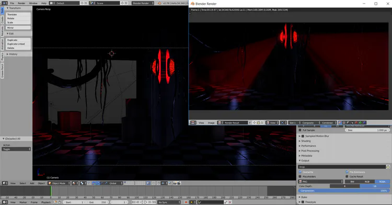
Task: Open the Window menu
Action: tap(33, 3)
